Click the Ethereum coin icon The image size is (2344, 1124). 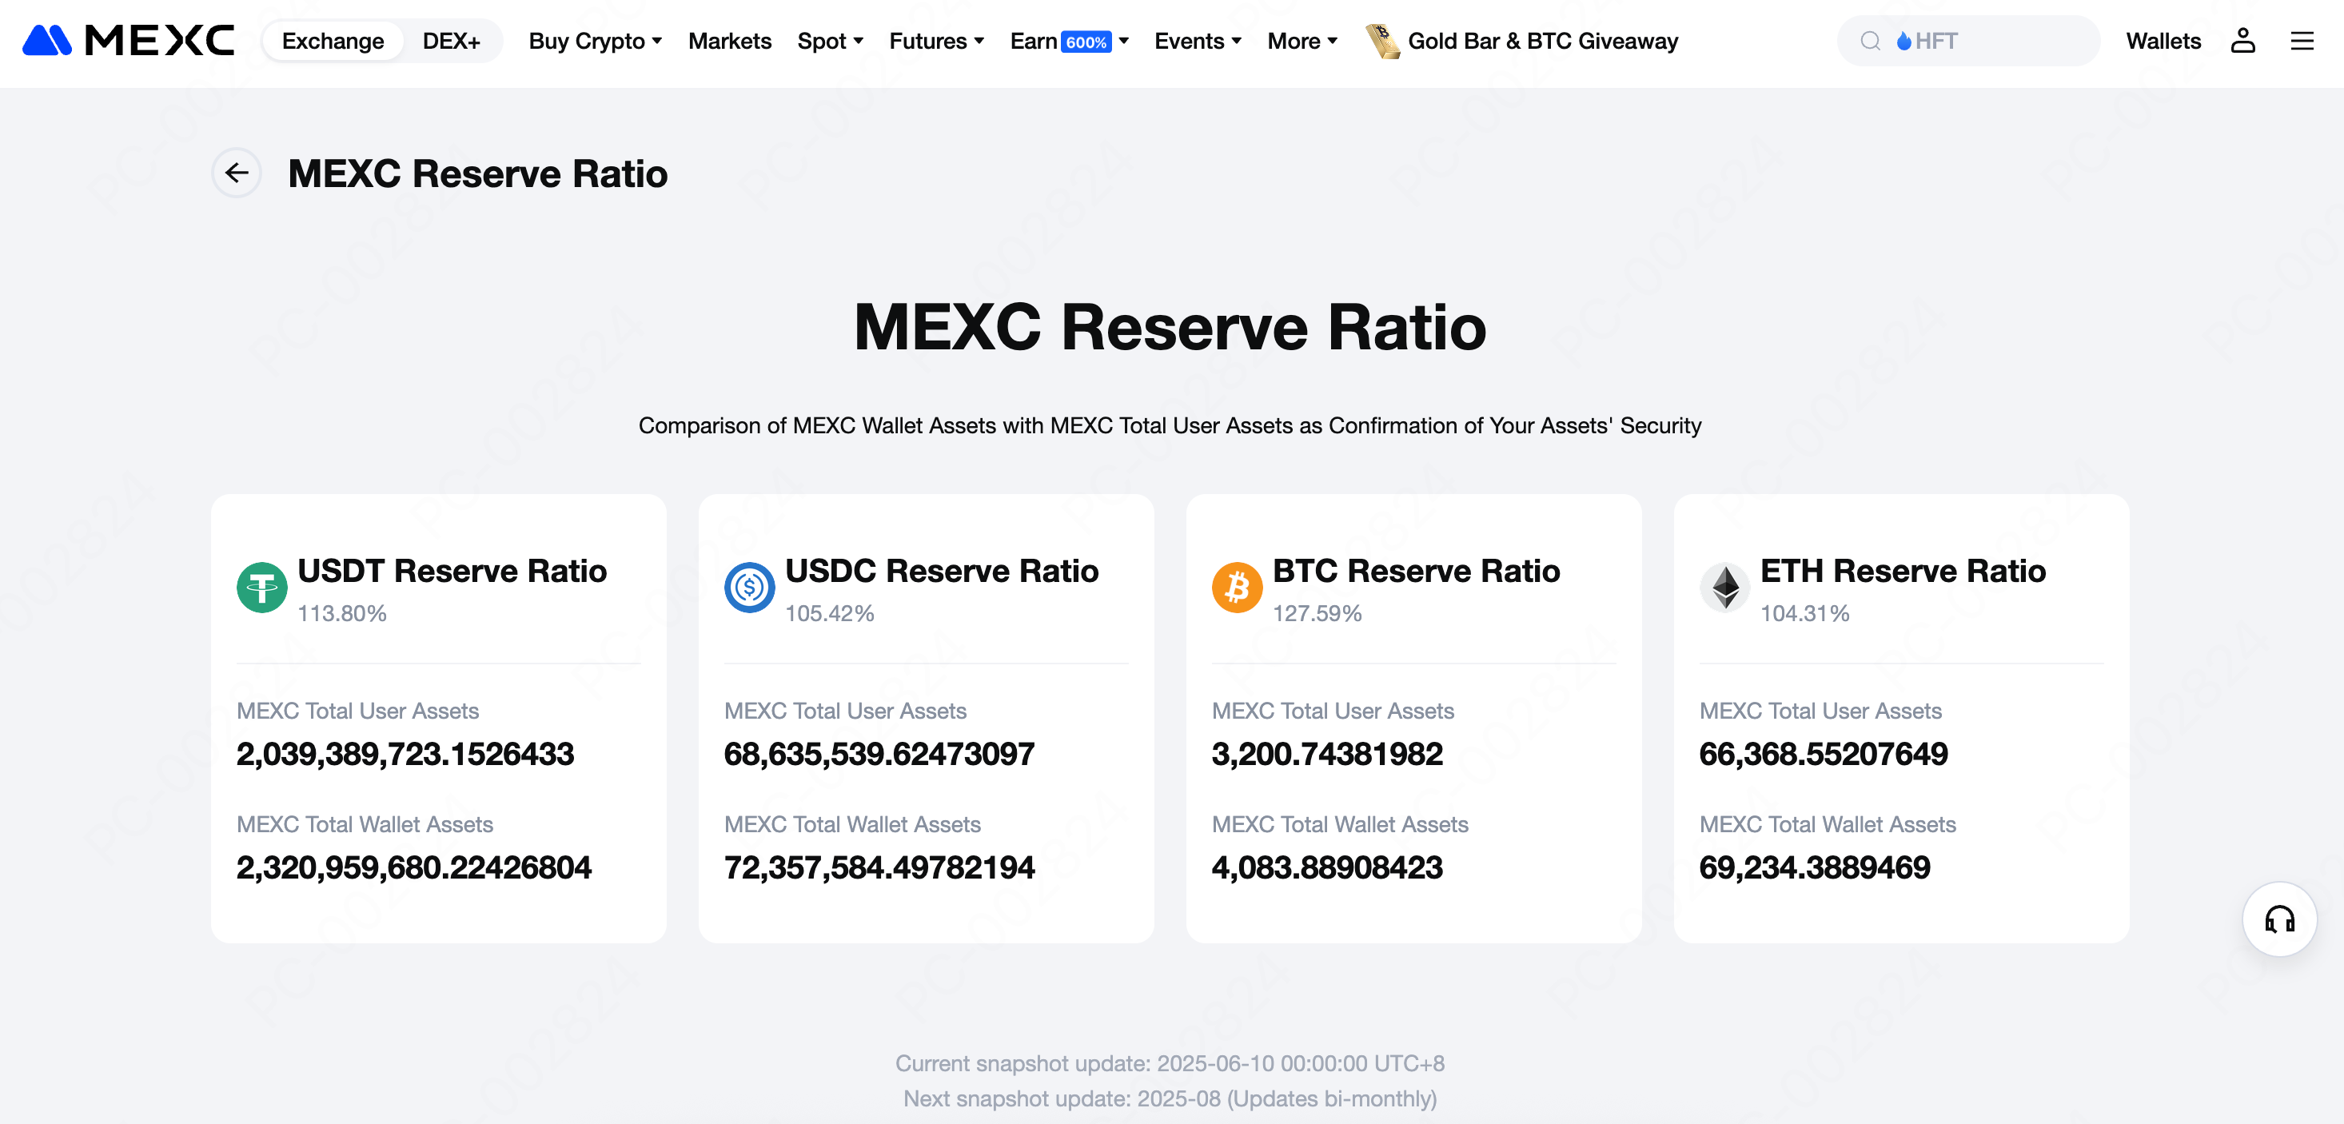[x=1724, y=588]
